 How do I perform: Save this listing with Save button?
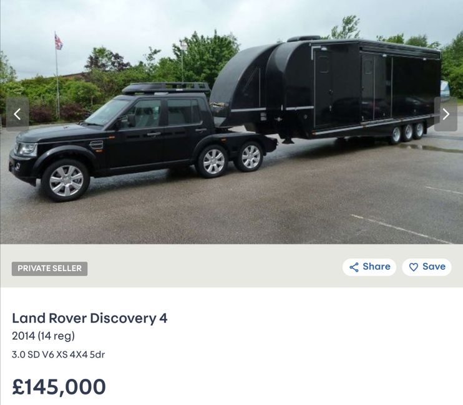point(427,267)
